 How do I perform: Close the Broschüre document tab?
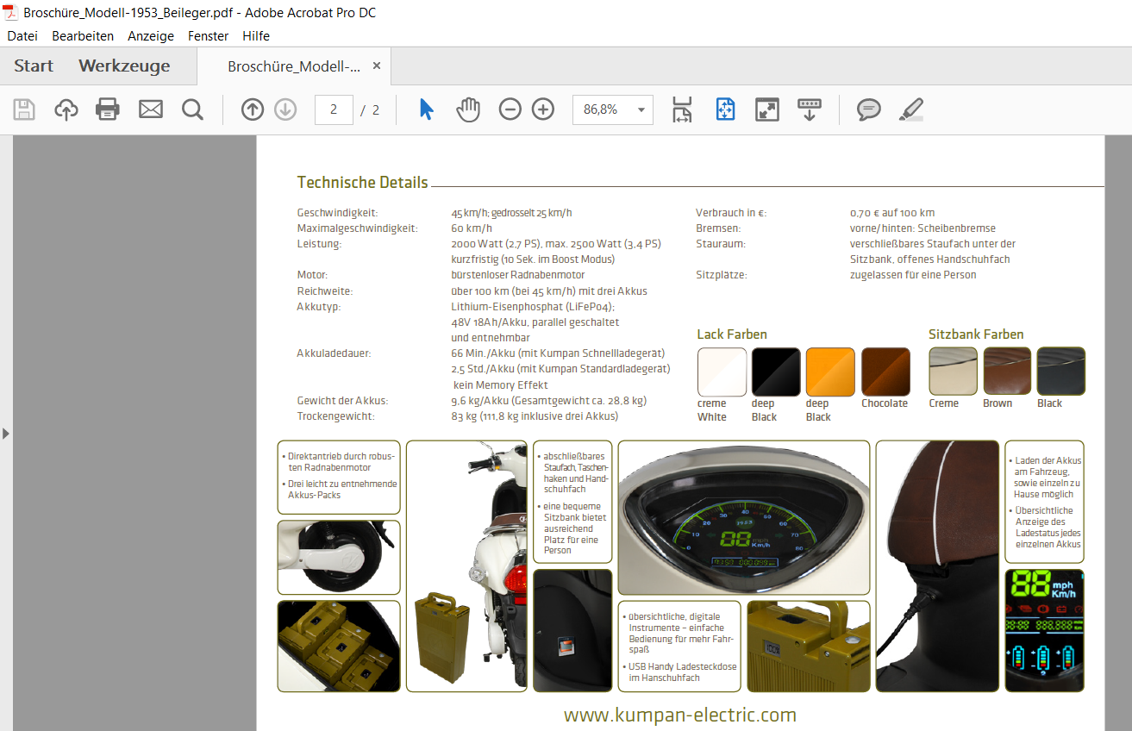coord(377,66)
